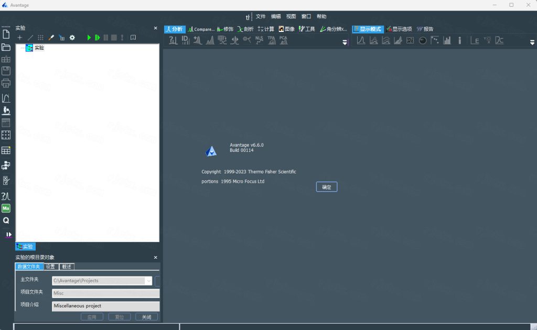Click the 关闭 button
Viewport: 537px width, 330px height.
(147, 317)
